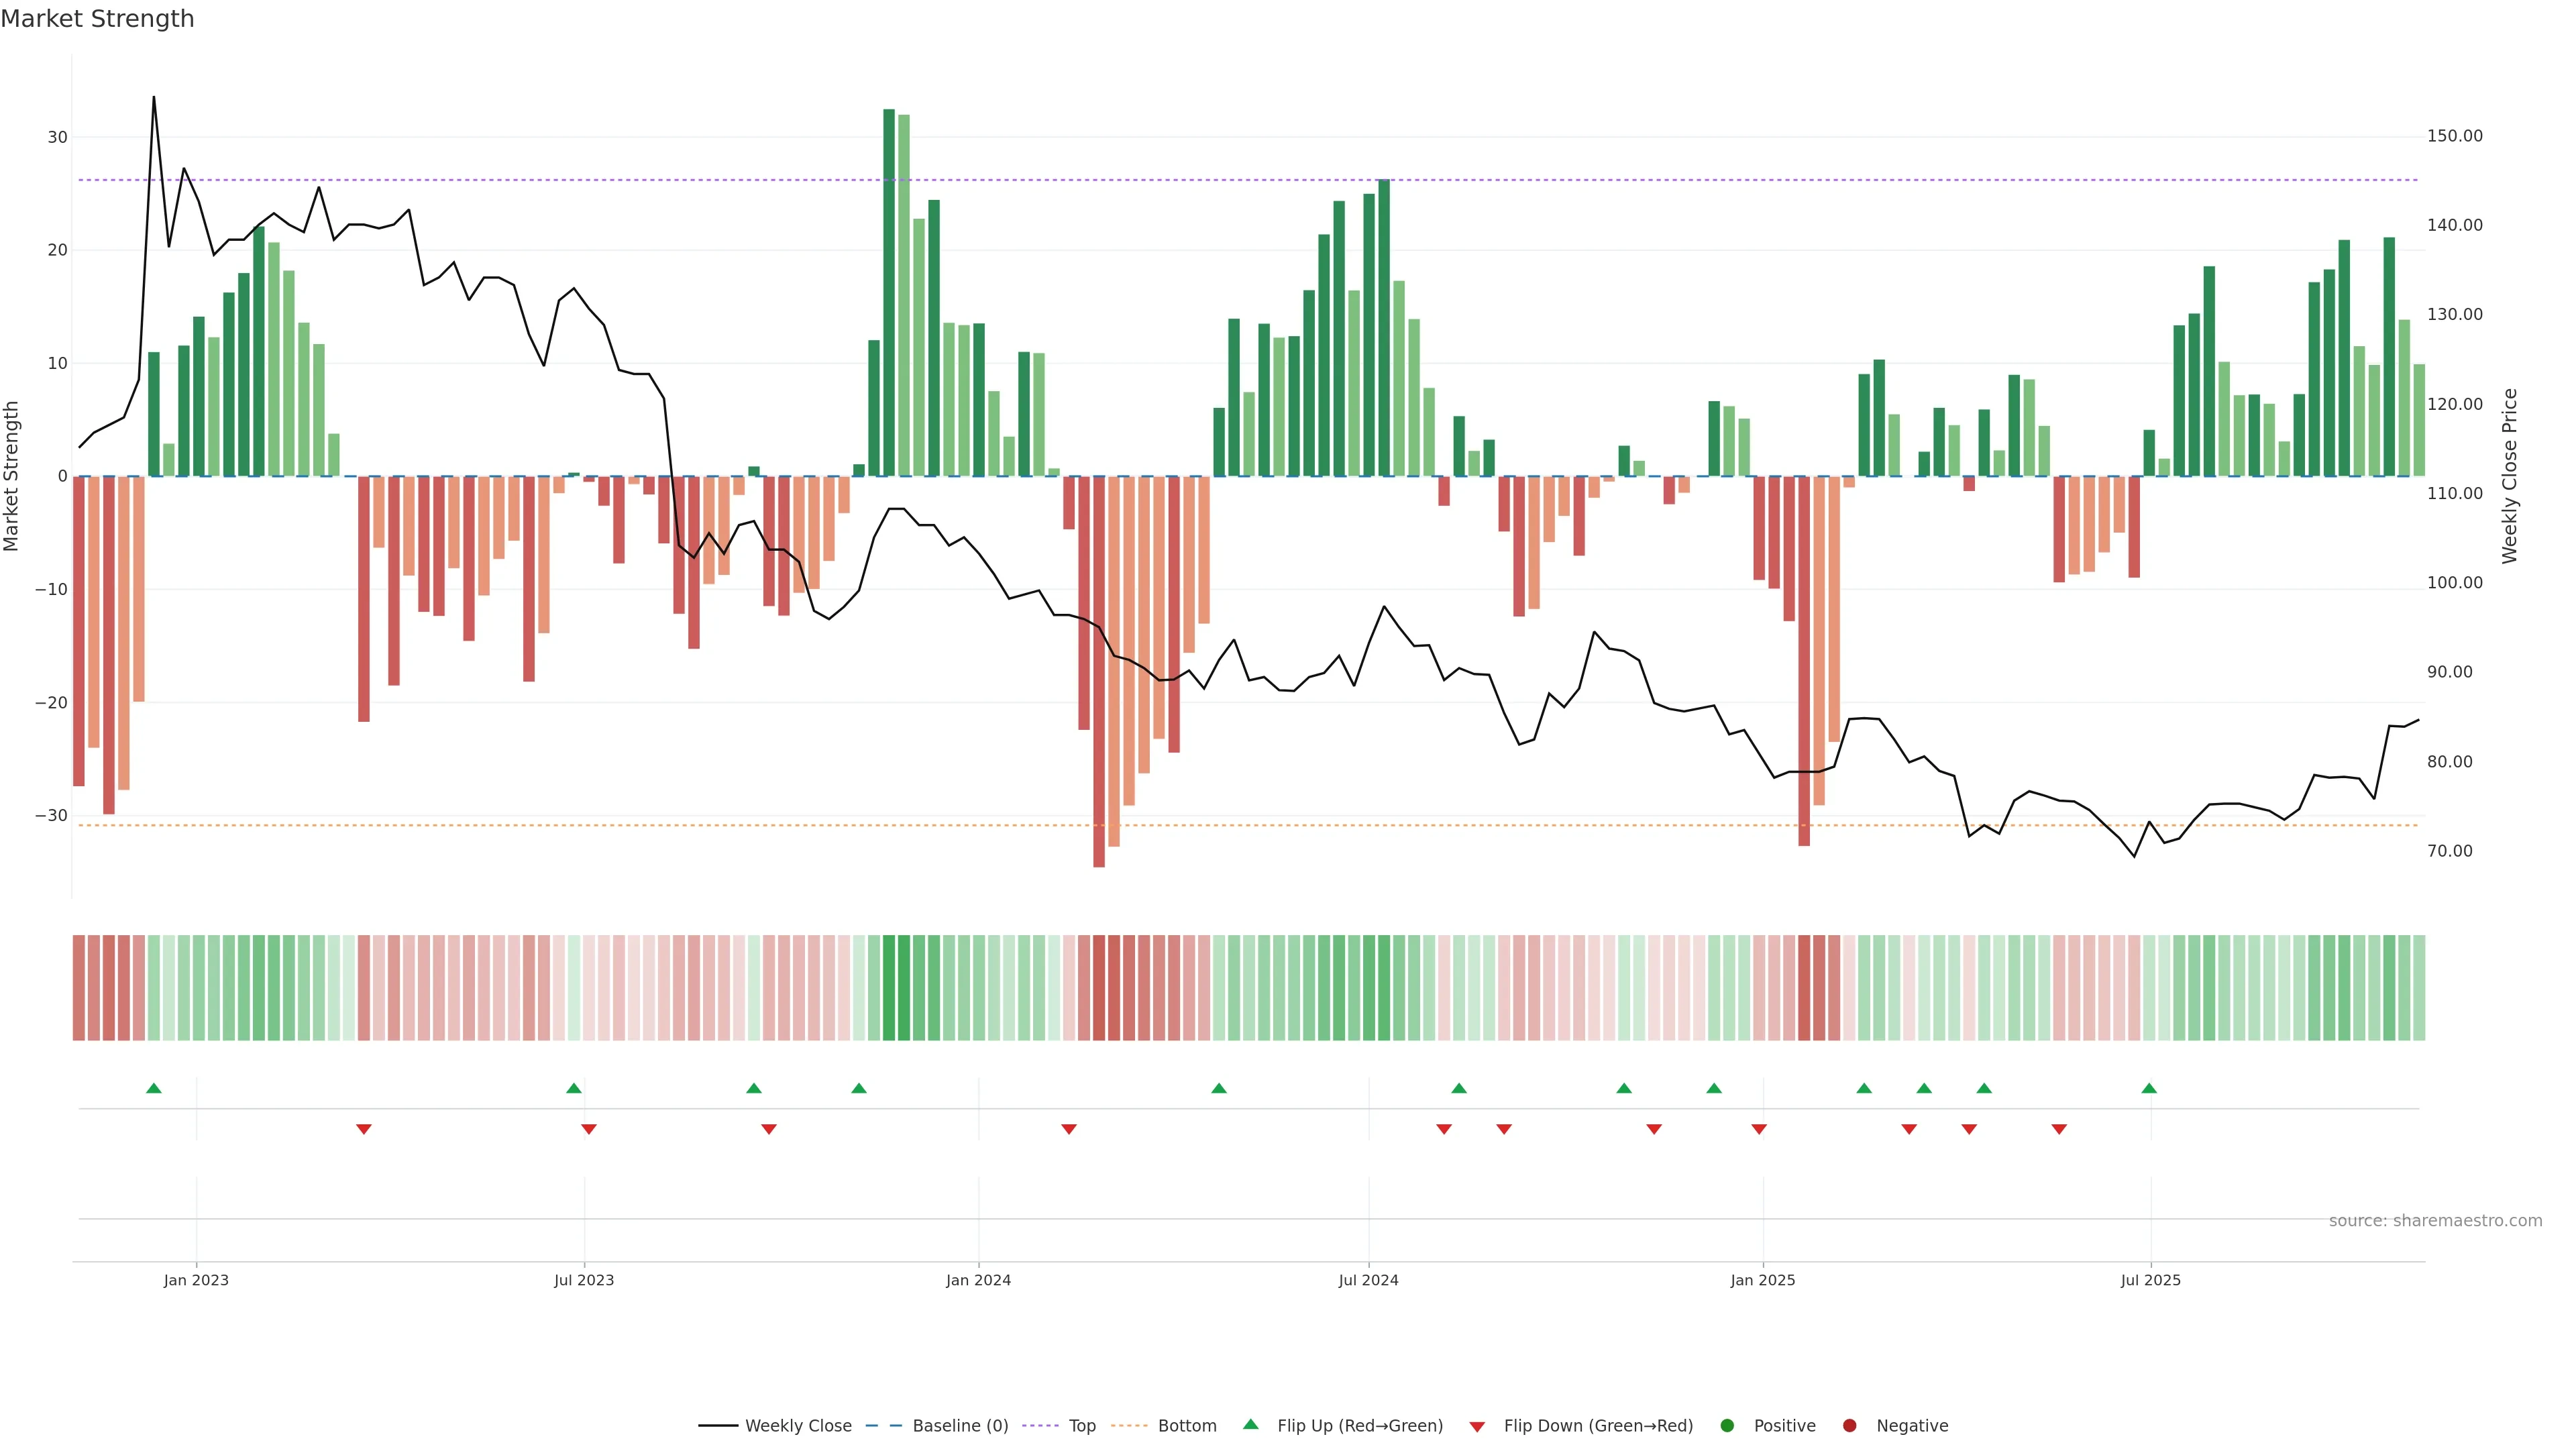Click the source: sharemaestro.com text
2576x1449 pixels.
click(2435, 1221)
